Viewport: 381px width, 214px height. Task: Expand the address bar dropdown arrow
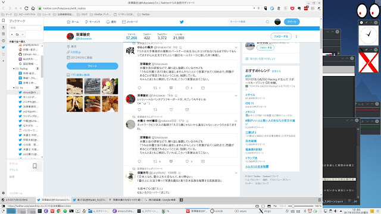[x=254, y=8]
